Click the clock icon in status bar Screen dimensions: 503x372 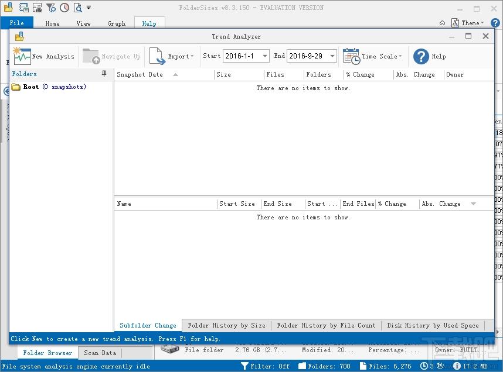coord(424,366)
